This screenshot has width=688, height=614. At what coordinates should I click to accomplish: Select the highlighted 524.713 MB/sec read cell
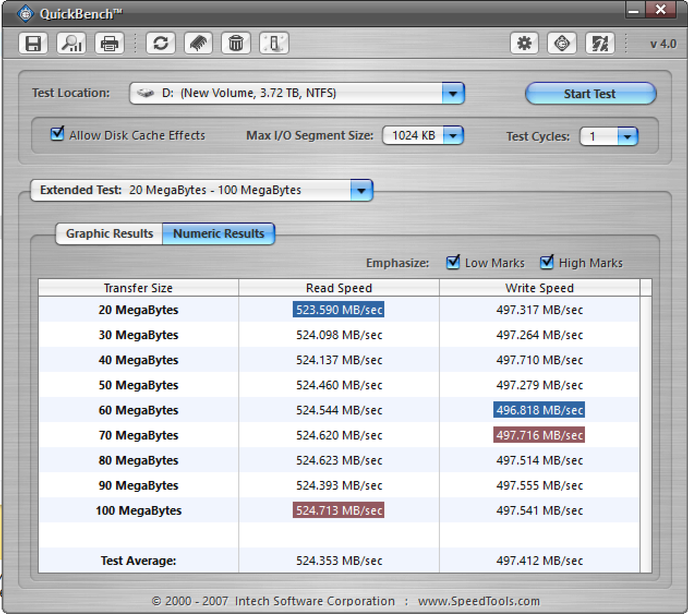click(x=339, y=510)
